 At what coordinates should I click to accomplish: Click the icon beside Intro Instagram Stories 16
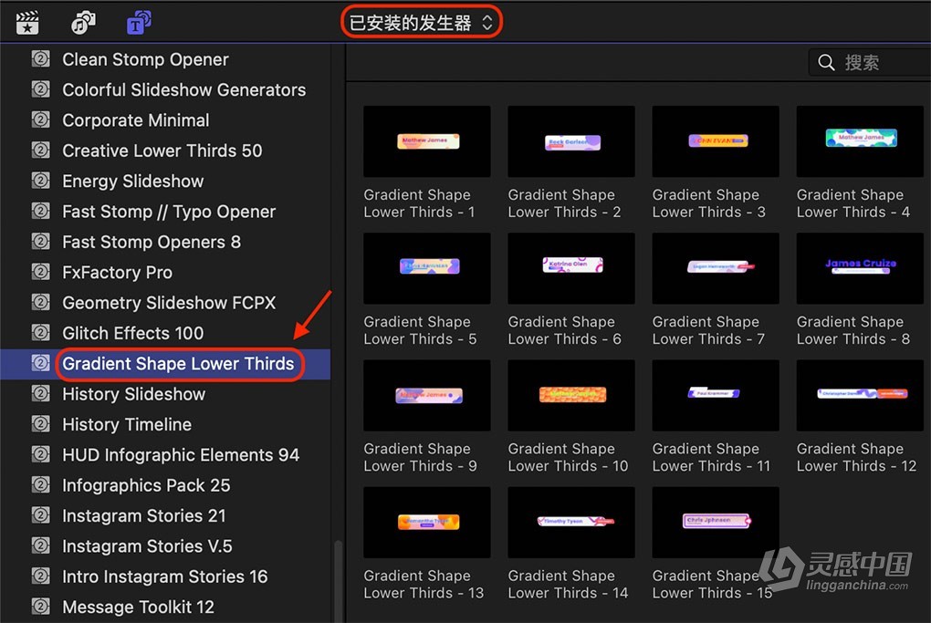[40, 576]
